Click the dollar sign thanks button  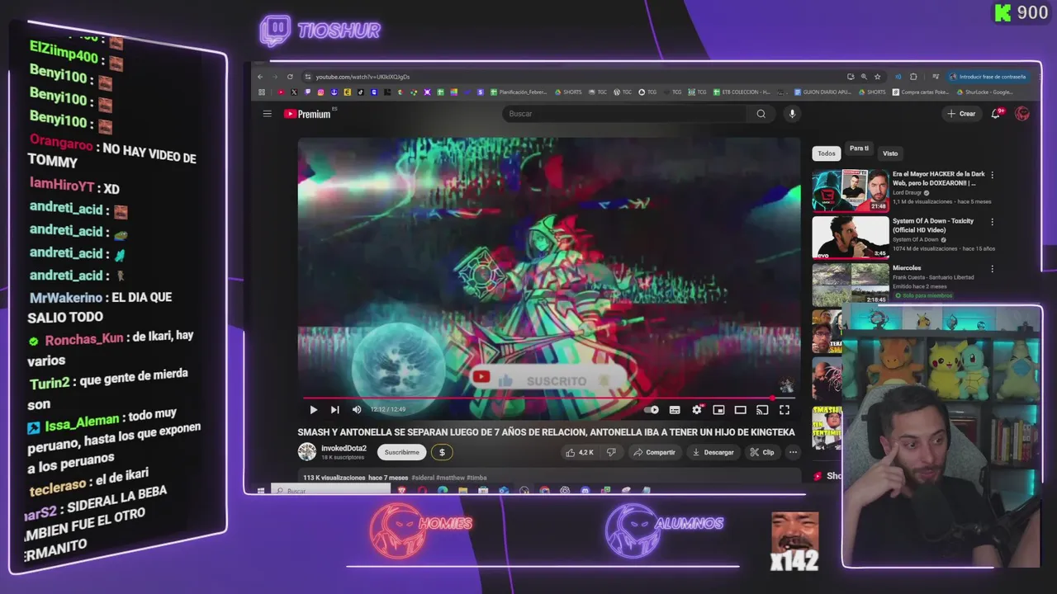[442, 452]
